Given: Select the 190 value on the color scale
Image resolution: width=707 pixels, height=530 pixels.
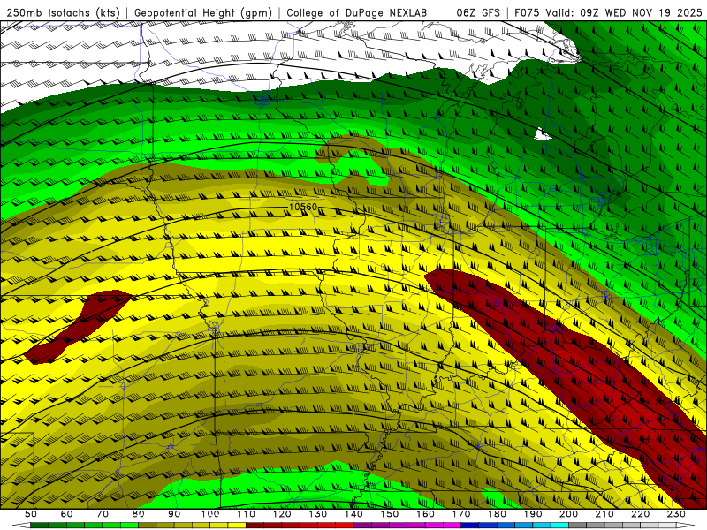Looking at the screenshot, I should pos(533,514).
